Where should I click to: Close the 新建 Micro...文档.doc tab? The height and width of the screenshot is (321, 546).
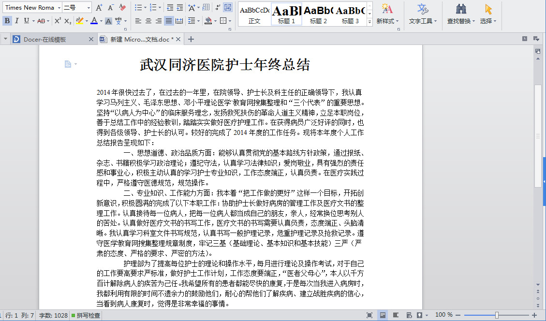178,39
